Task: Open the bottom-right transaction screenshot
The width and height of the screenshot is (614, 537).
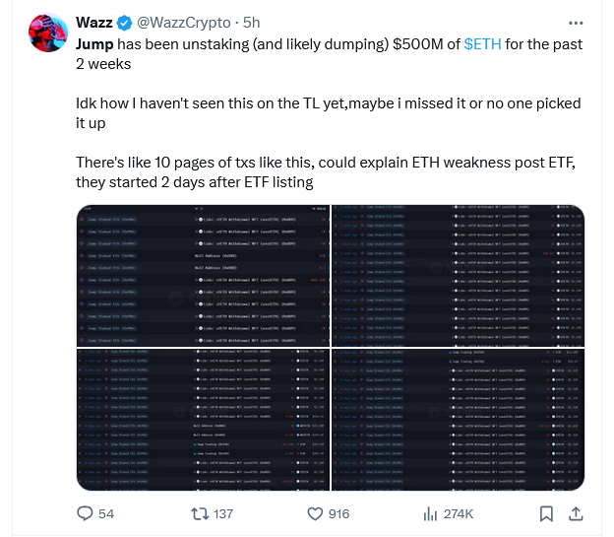Action: click(x=459, y=420)
